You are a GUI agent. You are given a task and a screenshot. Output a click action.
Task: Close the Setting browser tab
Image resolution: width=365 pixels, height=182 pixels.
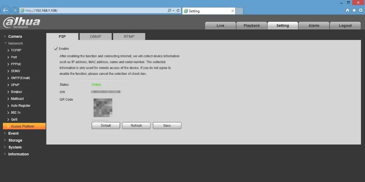point(232,11)
